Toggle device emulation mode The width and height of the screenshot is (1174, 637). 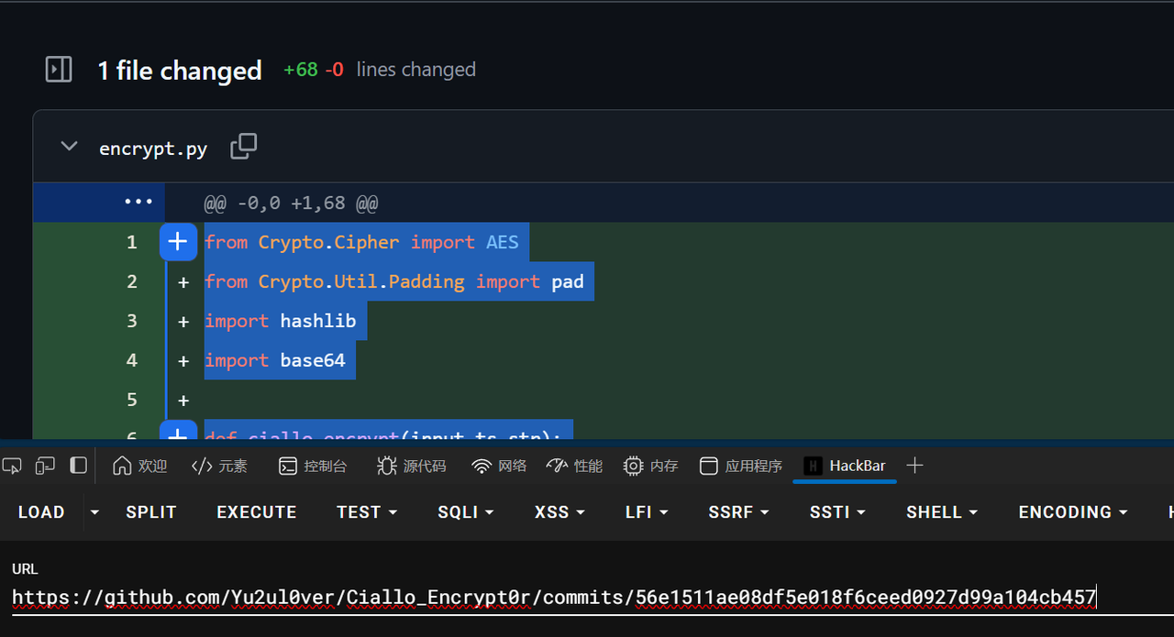coord(45,466)
